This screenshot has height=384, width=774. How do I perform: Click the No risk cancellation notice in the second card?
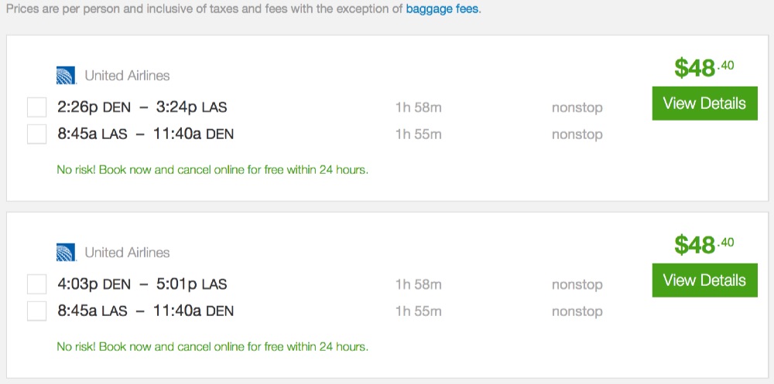click(213, 347)
